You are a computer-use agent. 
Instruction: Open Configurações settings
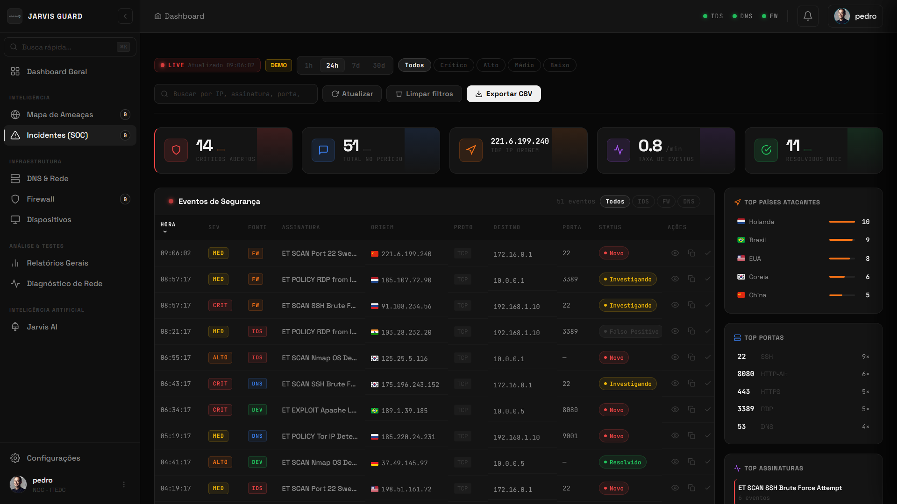[53, 458]
